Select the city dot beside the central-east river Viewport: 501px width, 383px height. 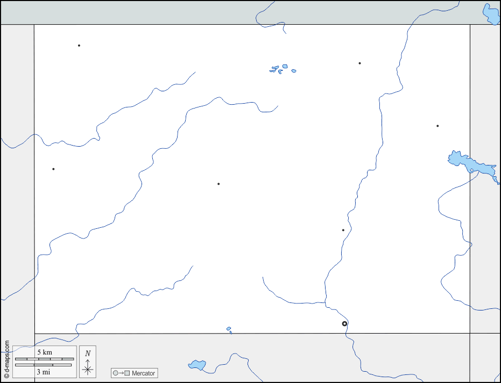coord(343,230)
